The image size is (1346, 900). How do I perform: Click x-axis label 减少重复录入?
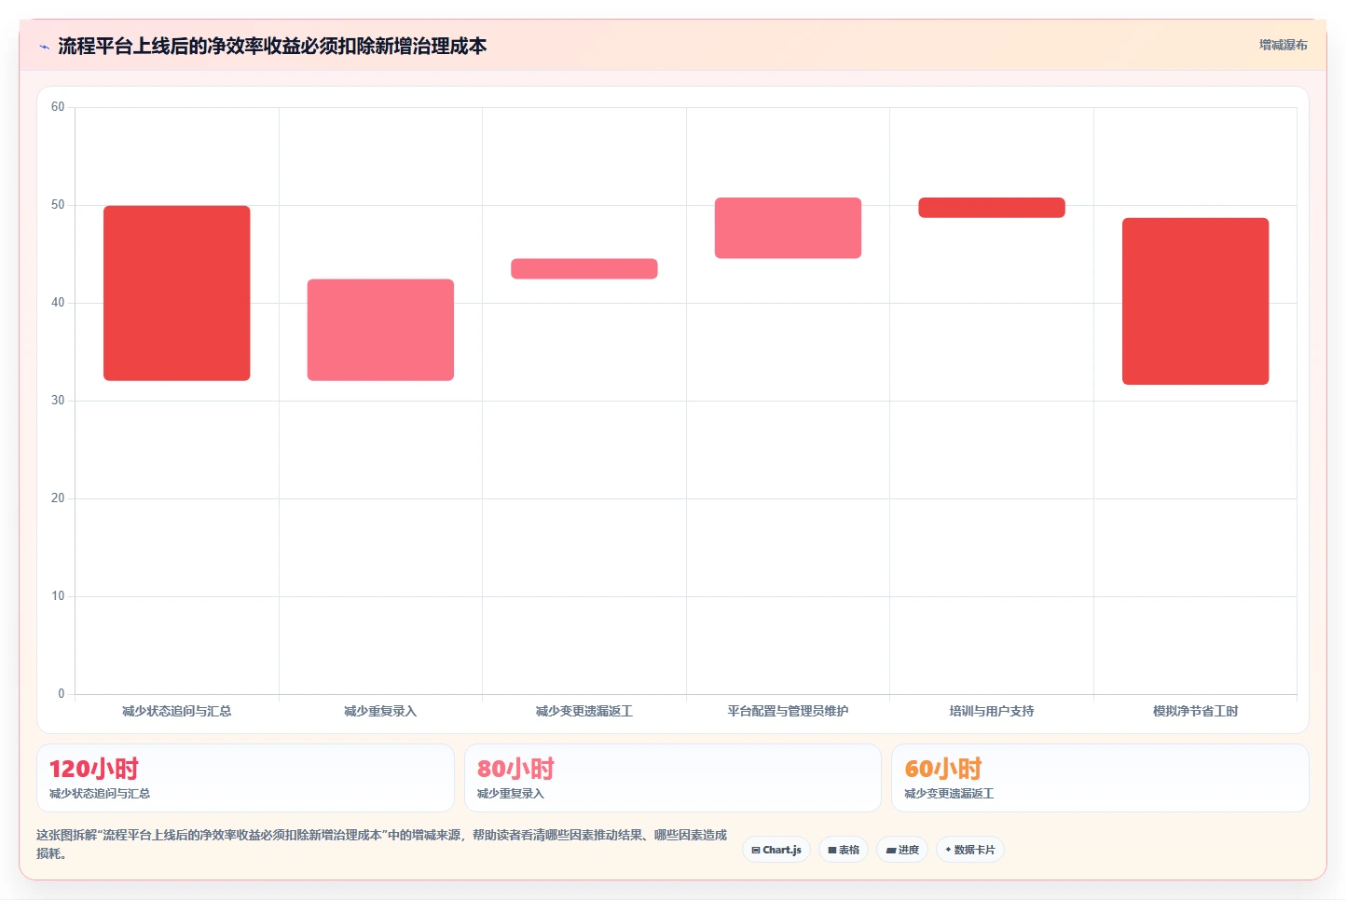pyautogui.click(x=380, y=711)
